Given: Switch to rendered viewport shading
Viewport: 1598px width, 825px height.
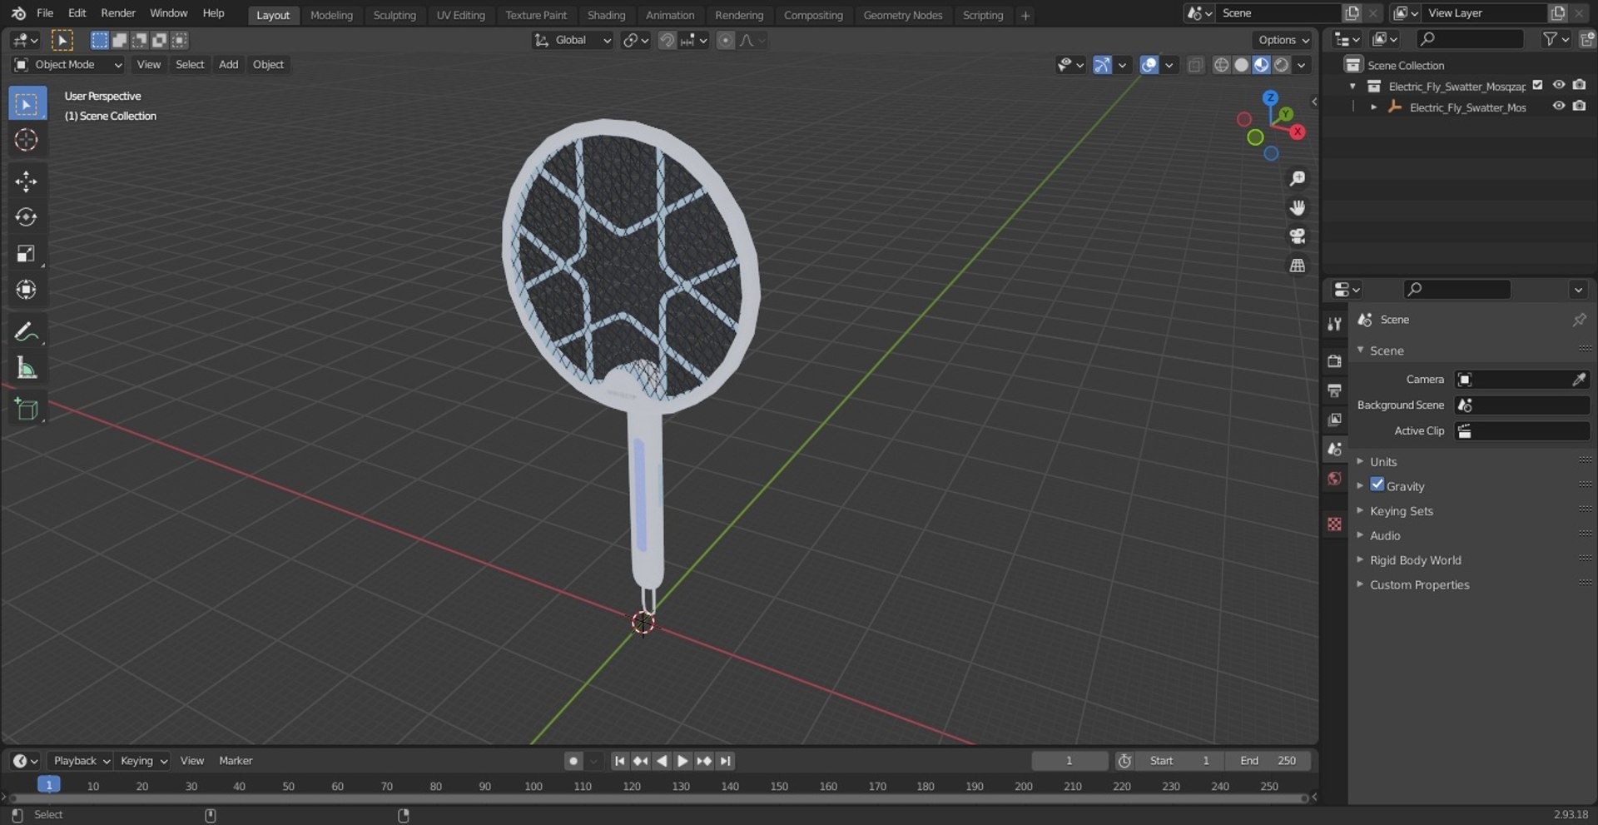Looking at the screenshot, I should pos(1282,65).
